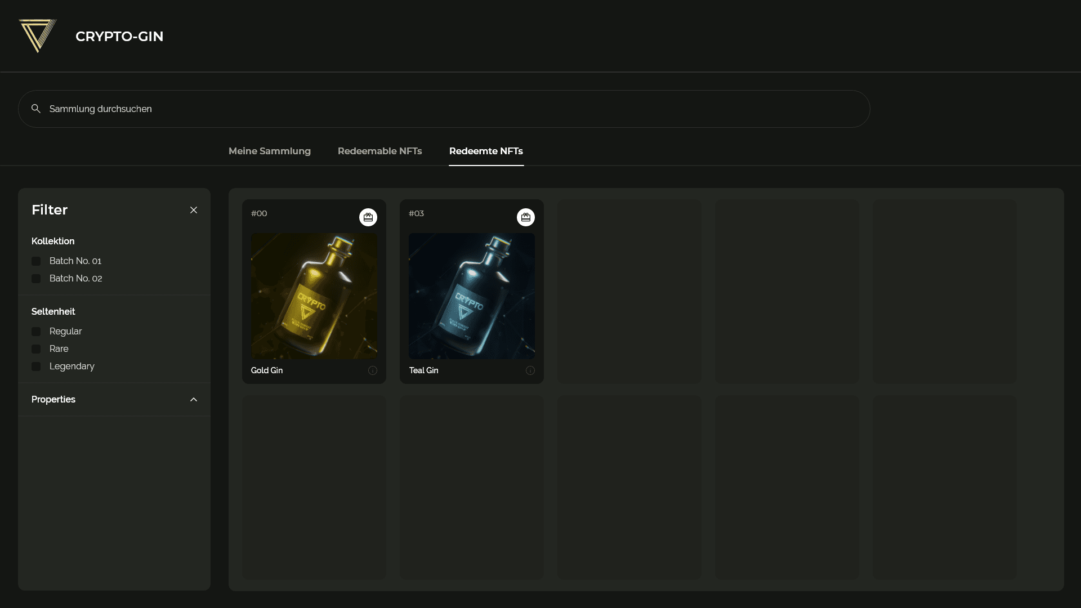
Task: Check the Regular rarity filter
Action: [36, 332]
